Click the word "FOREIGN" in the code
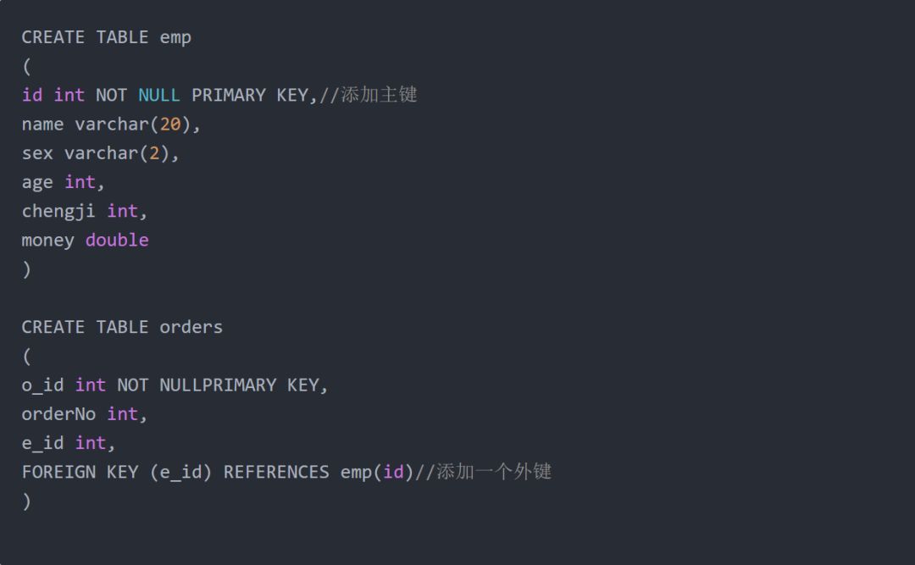 point(58,472)
